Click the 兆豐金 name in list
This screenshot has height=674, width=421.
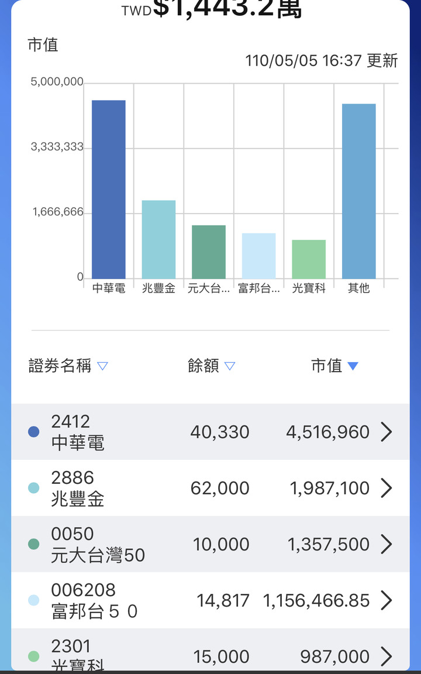[x=78, y=499]
